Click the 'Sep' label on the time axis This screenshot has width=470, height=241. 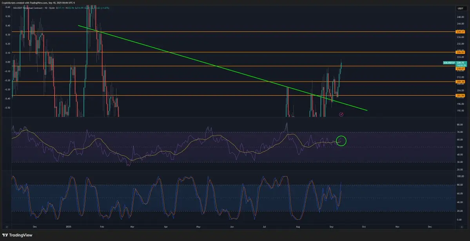[x=331, y=227]
